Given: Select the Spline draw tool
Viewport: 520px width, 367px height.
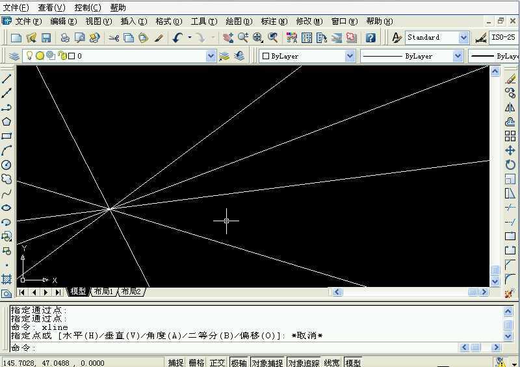Looking at the screenshot, I should coord(6,193).
